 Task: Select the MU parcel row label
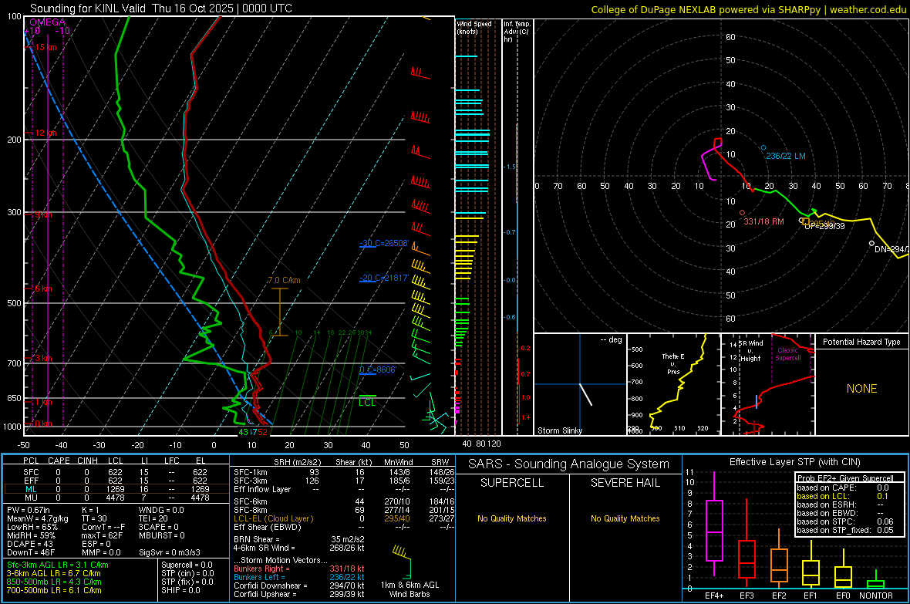point(31,498)
